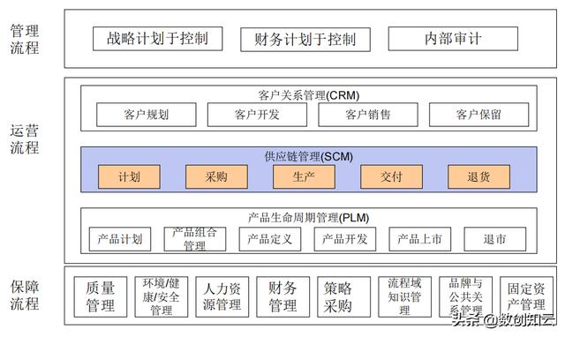Choose the 客户保留 box
The height and width of the screenshot is (337, 565).
(x=478, y=115)
